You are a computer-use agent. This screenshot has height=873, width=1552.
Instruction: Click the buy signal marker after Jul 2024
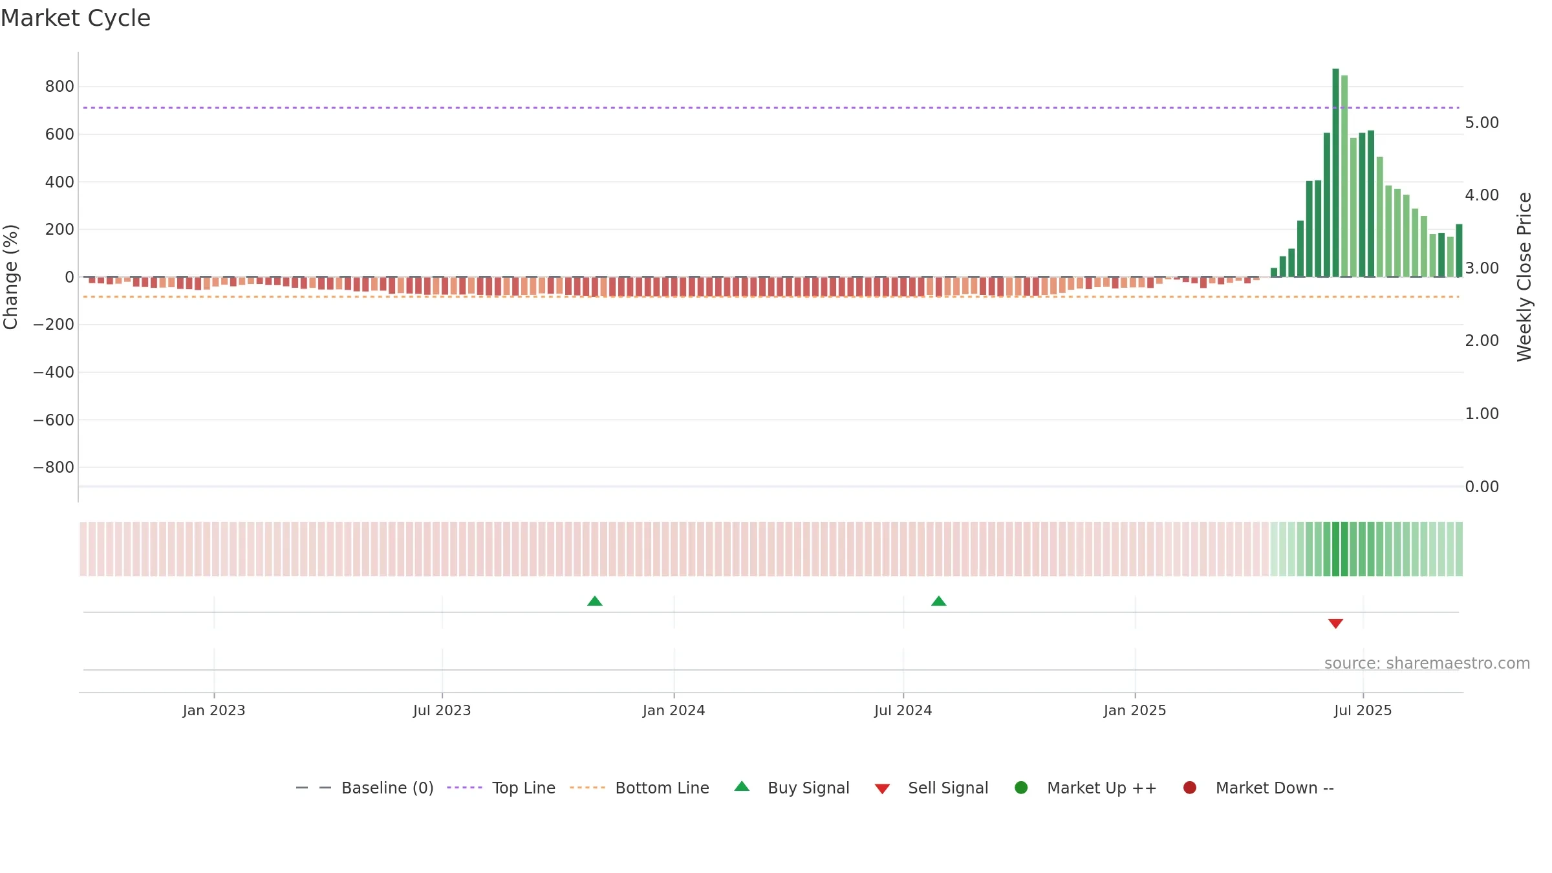pos(939,601)
